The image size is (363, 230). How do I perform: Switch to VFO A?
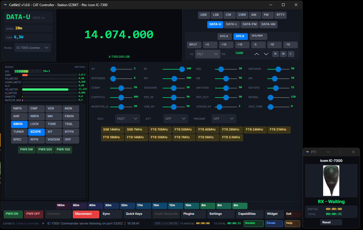click(x=224, y=37)
